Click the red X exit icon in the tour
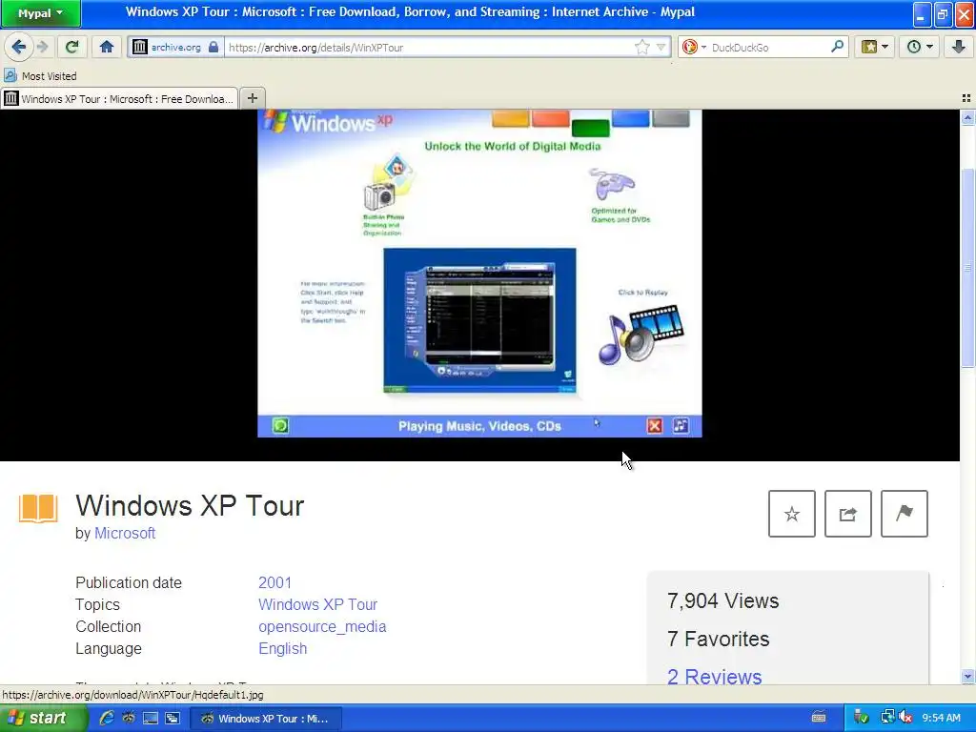The image size is (976, 732). tap(655, 426)
